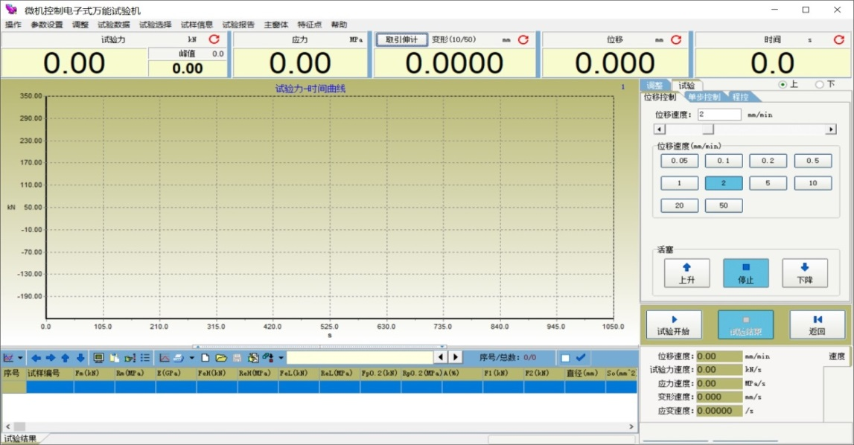The height and width of the screenshot is (445, 854).
Task: Click the 位移速度 input field
Action: (x=718, y=115)
